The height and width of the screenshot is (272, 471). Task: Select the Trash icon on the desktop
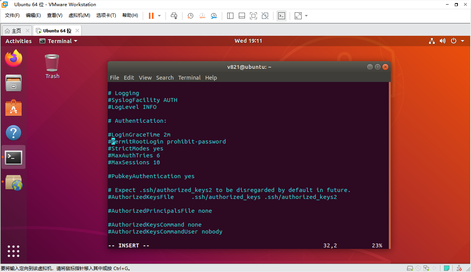pyautogui.click(x=52, y=66)
